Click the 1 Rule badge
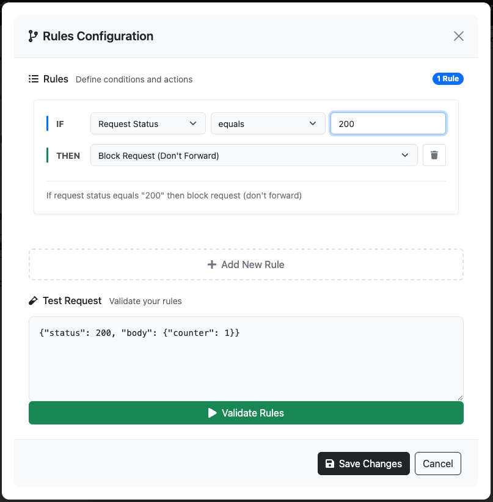The height and width of the screenshot is (502, 493). coord(448,79)
